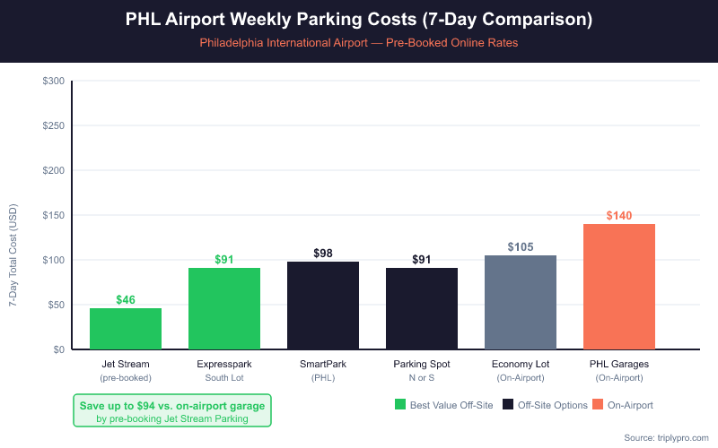Click the PHL Garages axis label
Image resolution: width=718 pixels, height=448 pixels.
tap(619, 365)
